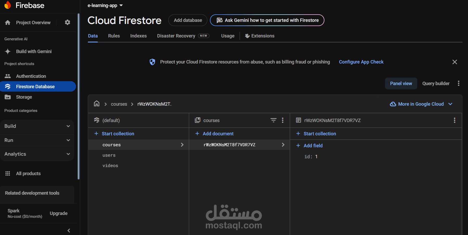Open All products page
The width and height of the screenshot is (468, 235).
point(38,174)
